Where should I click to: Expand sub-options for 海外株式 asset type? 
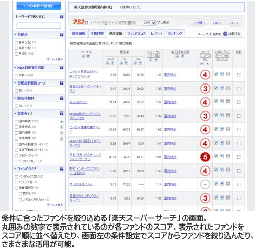coord(62,127)
